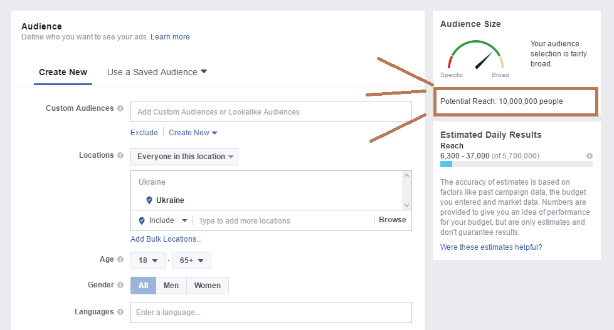The height and width of the screenshot is (330, 614).
Task: Click the Custom Audiences input field
Action: coord(271,112)
